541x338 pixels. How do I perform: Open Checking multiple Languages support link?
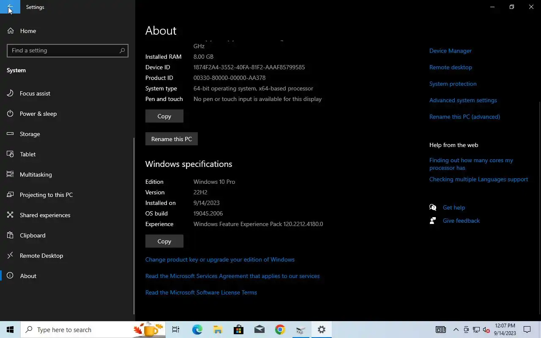click(478, 179)
